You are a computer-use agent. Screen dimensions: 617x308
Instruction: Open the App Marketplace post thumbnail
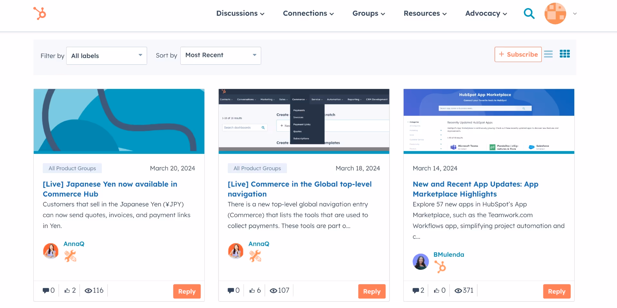point(489,121)
